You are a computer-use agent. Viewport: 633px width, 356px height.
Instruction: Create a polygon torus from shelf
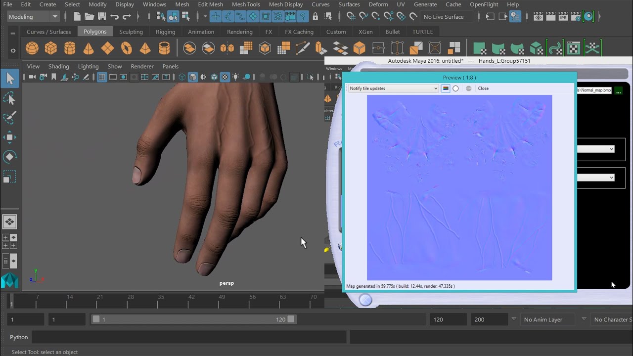[x=126, y=48]
